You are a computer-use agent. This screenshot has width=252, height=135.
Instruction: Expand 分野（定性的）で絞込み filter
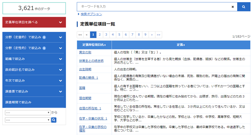click(34, 48)
